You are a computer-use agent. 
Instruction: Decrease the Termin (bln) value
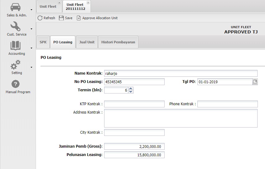tap(131, 92)
